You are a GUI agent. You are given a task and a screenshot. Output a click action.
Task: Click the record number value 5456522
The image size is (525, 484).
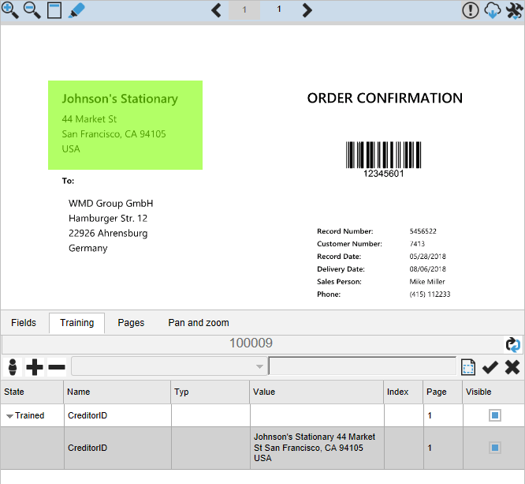coord(423,231)
